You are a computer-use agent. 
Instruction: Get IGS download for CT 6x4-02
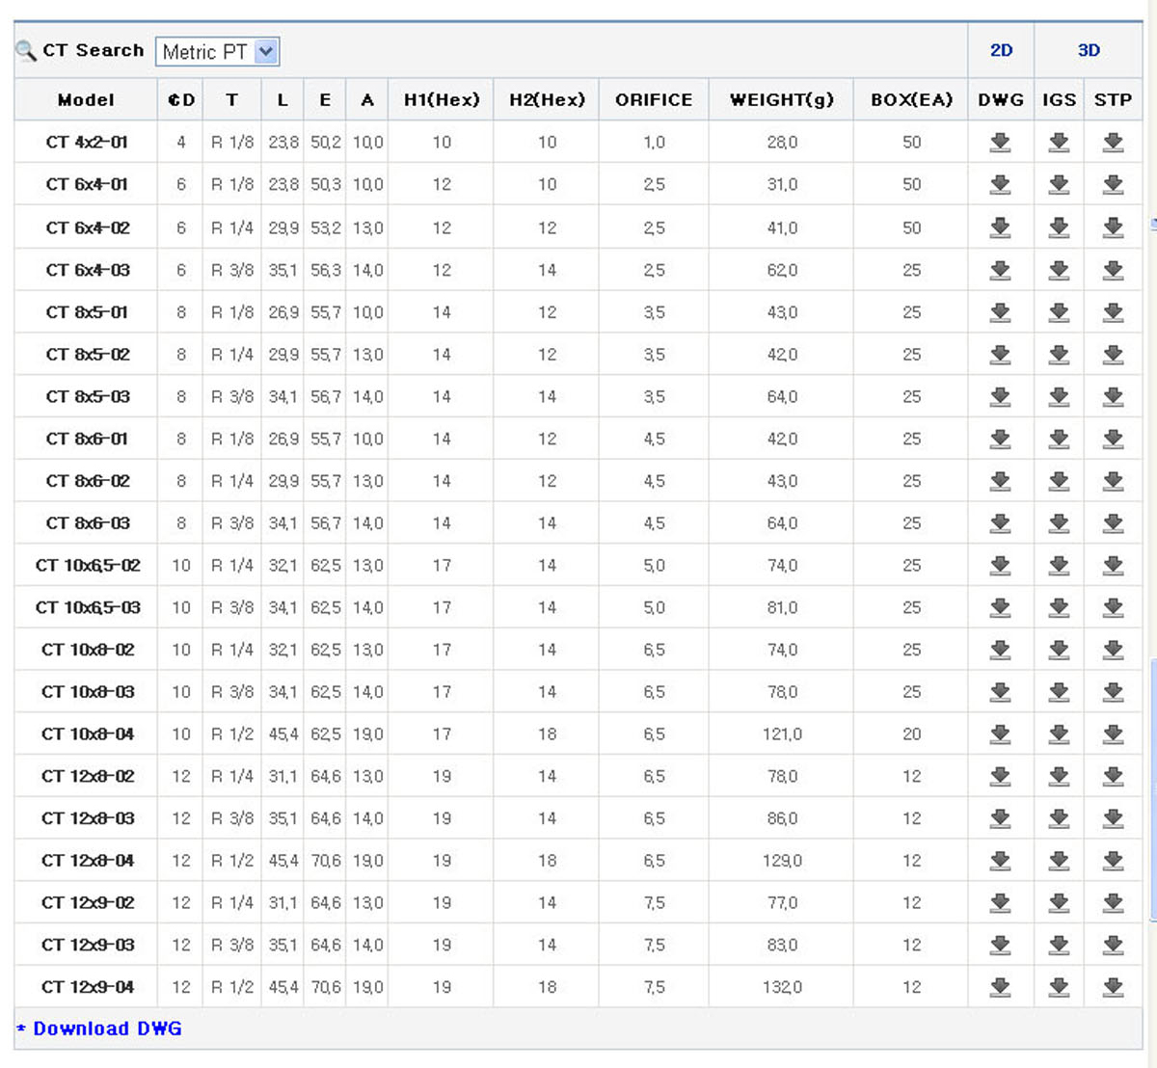(x=1059, y=227)
